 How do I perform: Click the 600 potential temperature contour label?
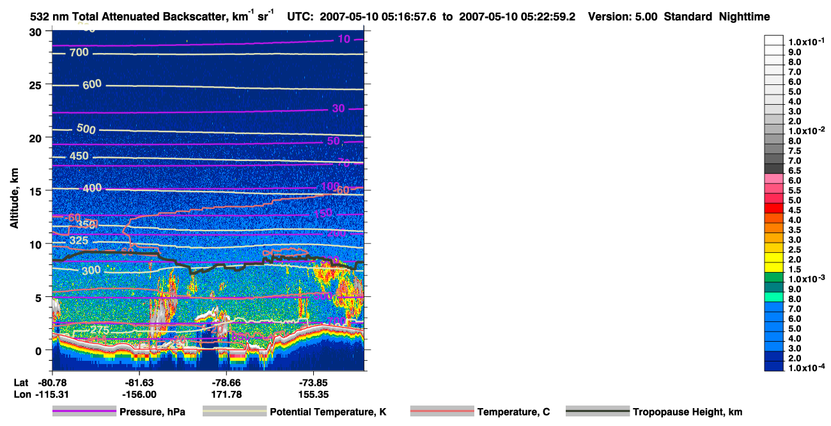pyautogui.click(x=92, y=84)
